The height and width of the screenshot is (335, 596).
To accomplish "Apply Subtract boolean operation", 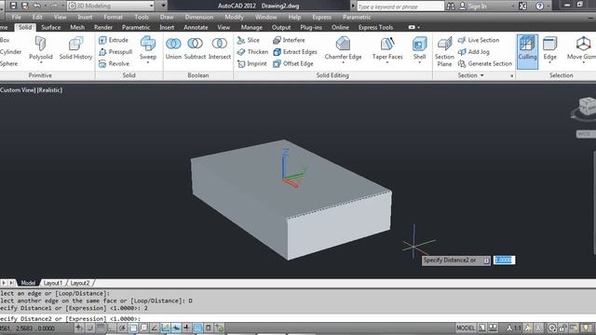I will [x=195, y=47].
